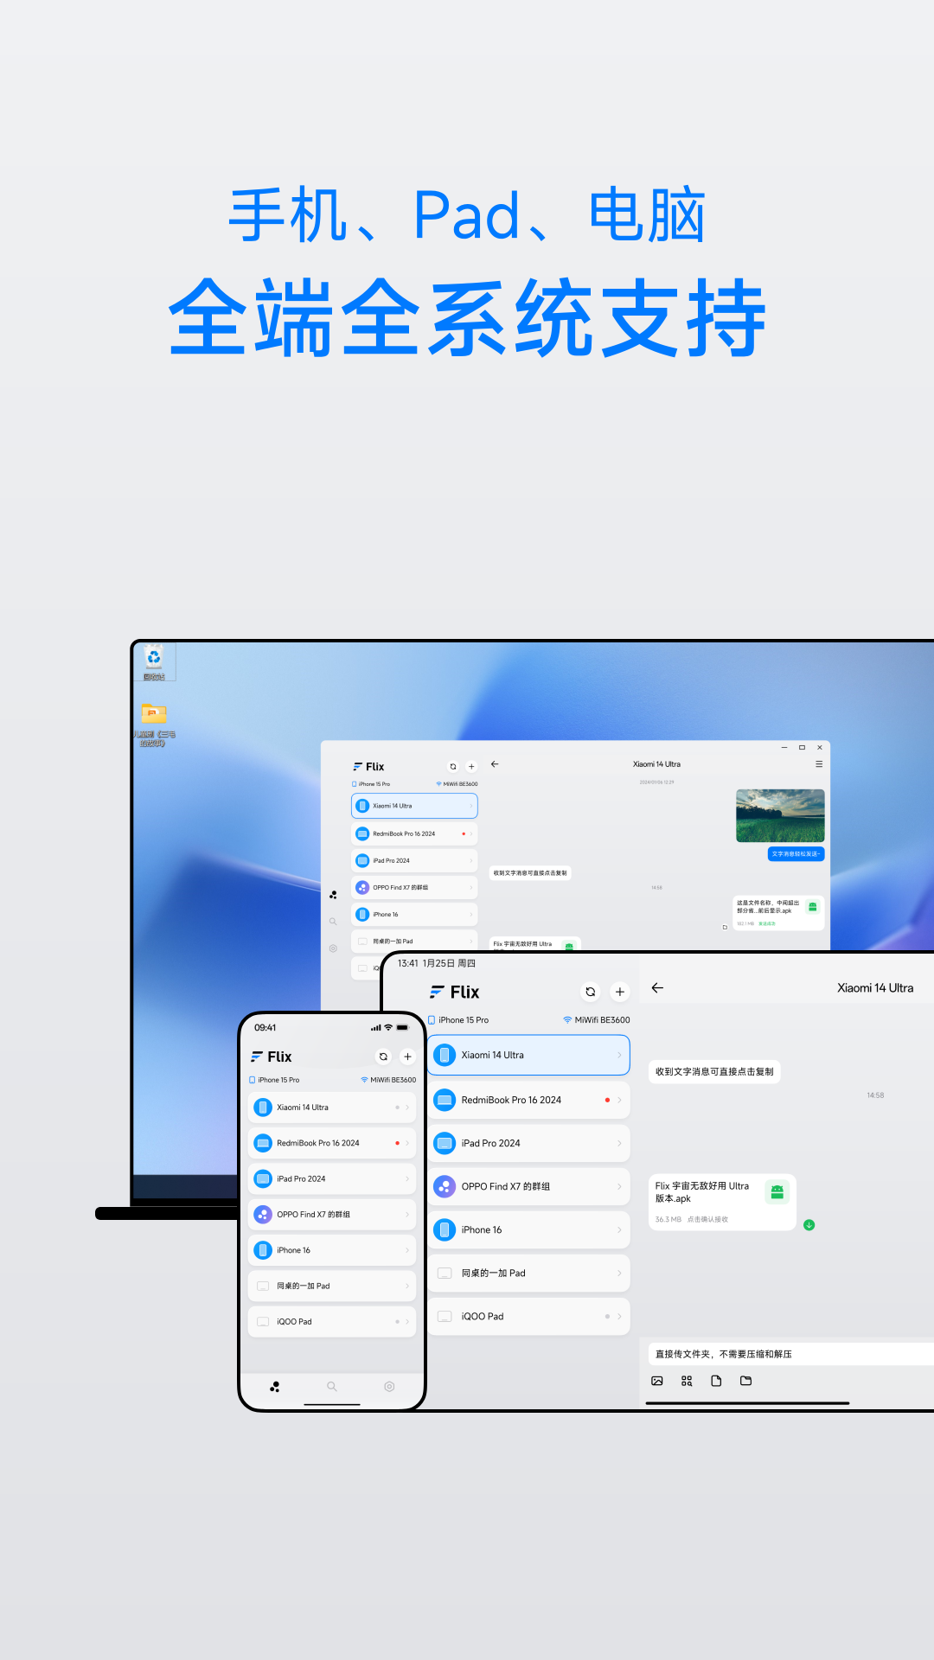The height and width of the screenshot is (1660, 934).
Task: Select iPad Pro 2024 in the laptop list
Action: tap(414, 860)
